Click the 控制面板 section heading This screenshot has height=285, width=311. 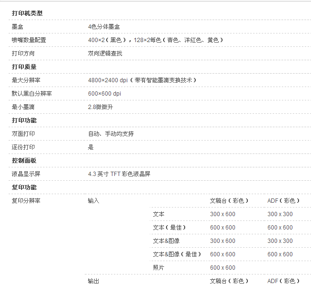pyautogui.click(x=24, y=161)
